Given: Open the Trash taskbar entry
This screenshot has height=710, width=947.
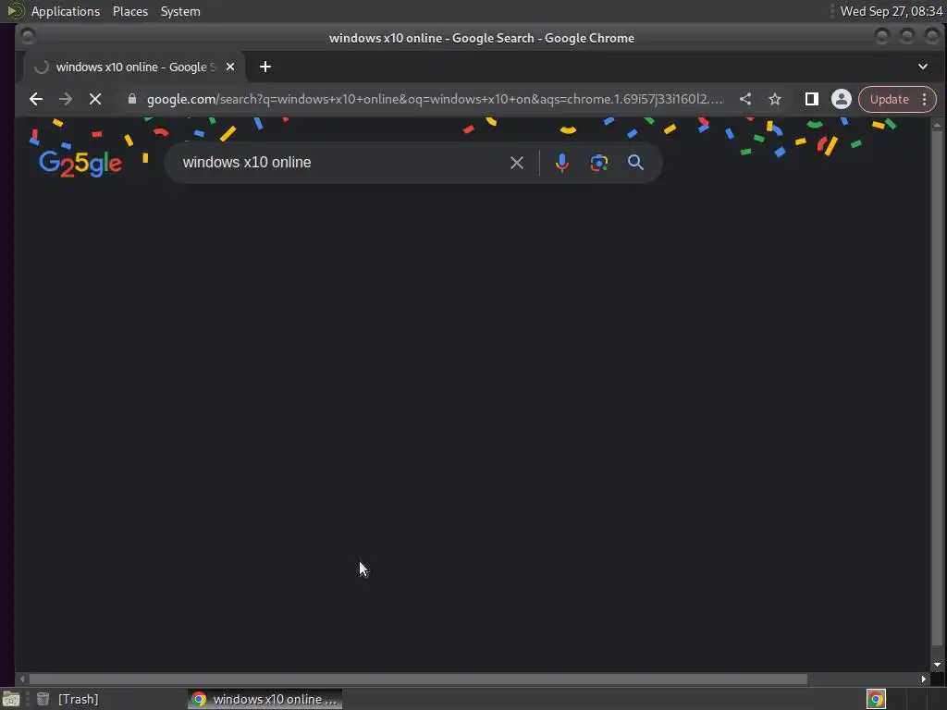Looking at the screenshot, I should pos(68,699).
